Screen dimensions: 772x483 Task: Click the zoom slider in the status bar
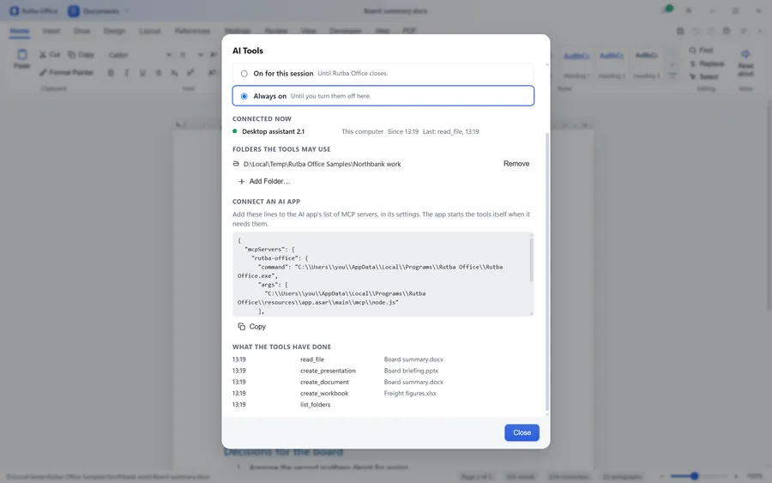point(698,476)
